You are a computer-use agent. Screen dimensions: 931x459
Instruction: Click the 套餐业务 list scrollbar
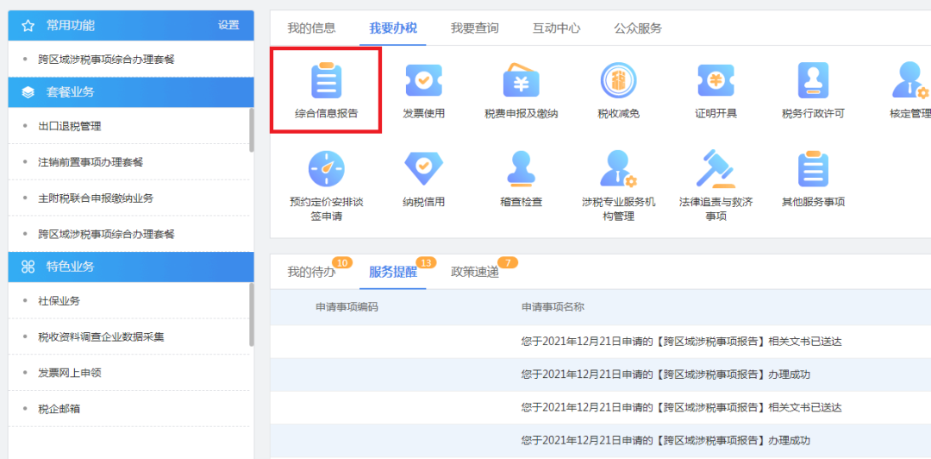click(x=252, y=129)
